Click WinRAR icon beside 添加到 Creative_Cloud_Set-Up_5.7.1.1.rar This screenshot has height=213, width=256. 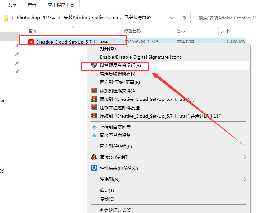pos(94,99)
